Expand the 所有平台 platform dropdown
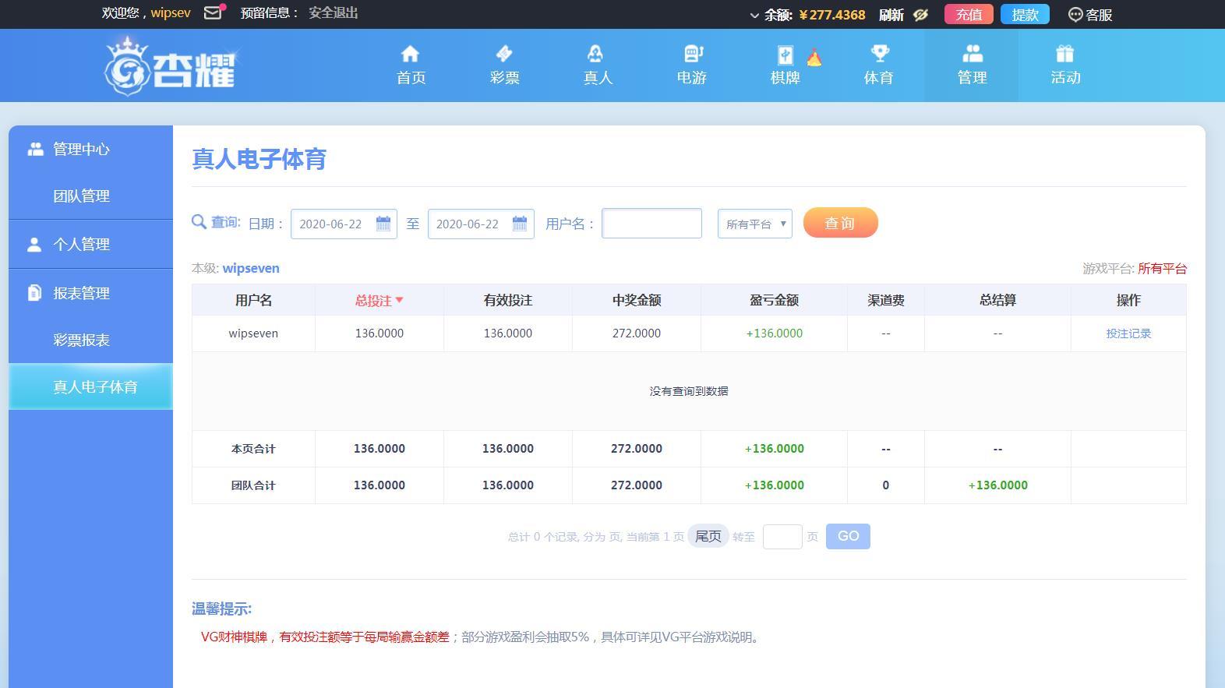The width and height of the screenshot is (1225, 688). [x=754, y=224]
